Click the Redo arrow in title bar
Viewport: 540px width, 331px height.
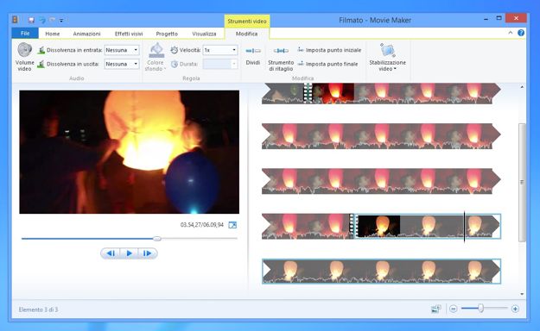pyautogui.click(x=53, y=21)
